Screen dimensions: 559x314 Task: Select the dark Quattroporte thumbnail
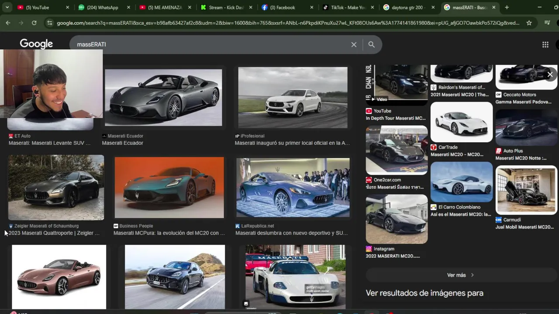tap(56, 188)
